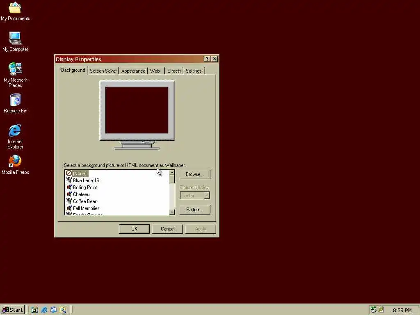Image resolution: width=420 pixels, height=315 pixels.
Task: Click the Safely Remove Hardware tray icon
Action: coord(373,310)
